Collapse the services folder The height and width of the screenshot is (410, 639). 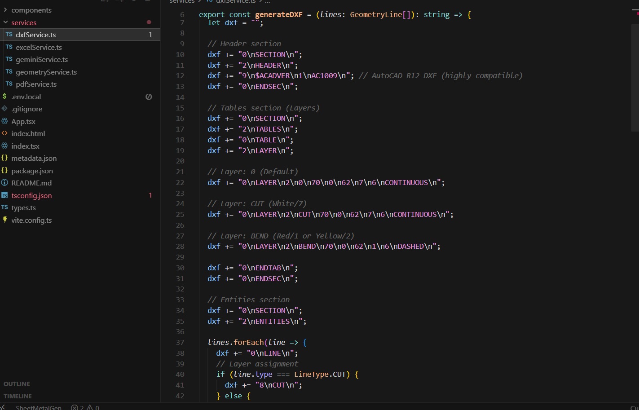tap(24, 22)
